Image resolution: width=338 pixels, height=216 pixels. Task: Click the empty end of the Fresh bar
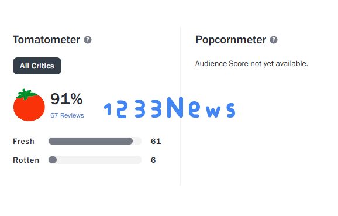pyautogui.click(x=137, y=141)
